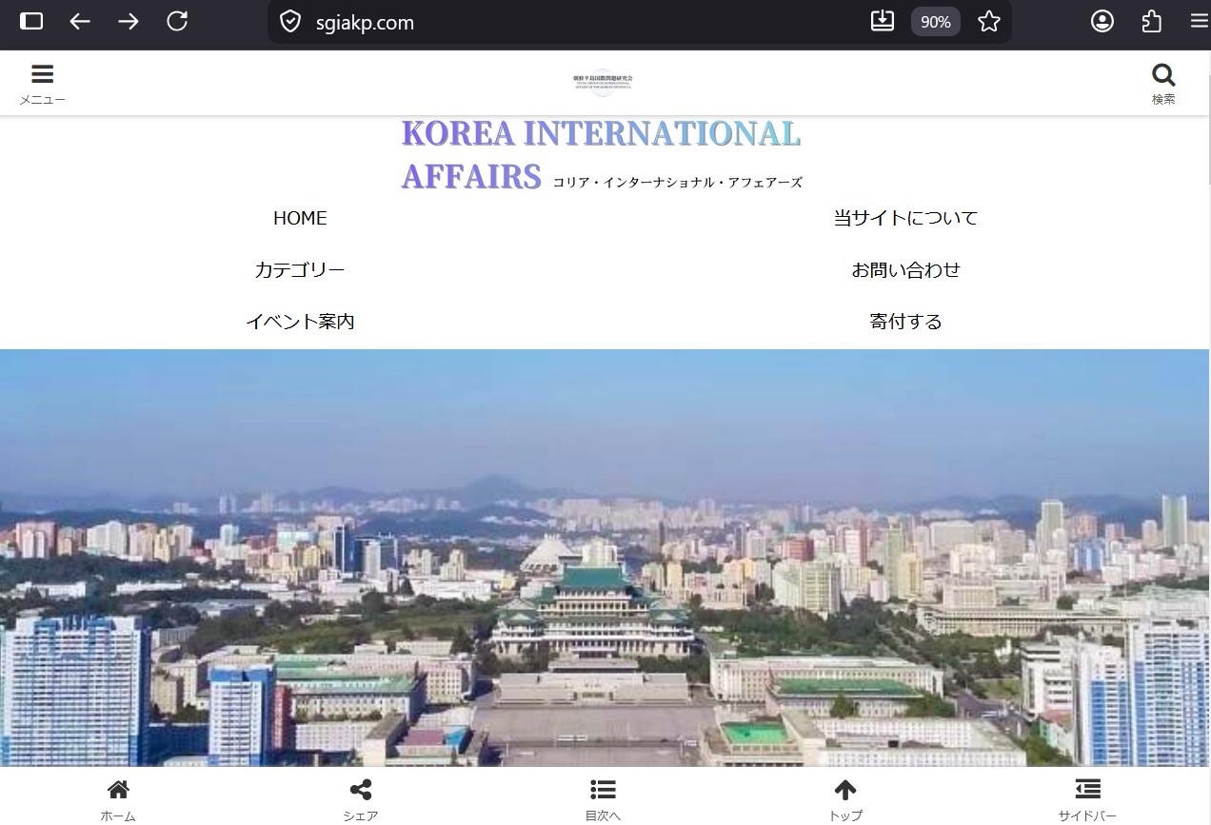The image size is (1211, 825).
Task: Go back to previous page
Action: click(80, 21)
